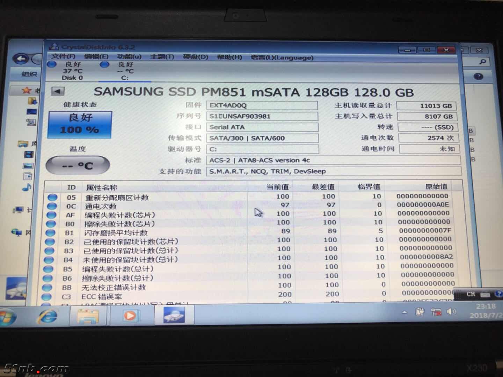Screen dimensions: 503x377
Task: Click the Disk 0 health status circle
Action: tap(52, 64)
